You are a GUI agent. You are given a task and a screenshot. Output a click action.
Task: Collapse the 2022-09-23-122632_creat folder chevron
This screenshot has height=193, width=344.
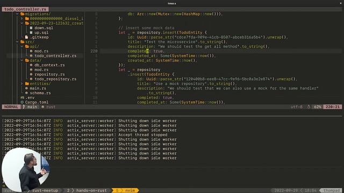[21, 23]
